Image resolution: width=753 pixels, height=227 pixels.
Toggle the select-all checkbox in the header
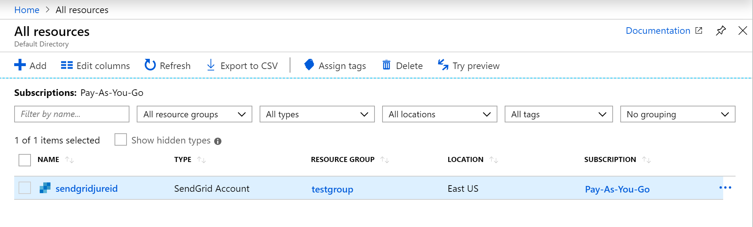tap(25, 160)
